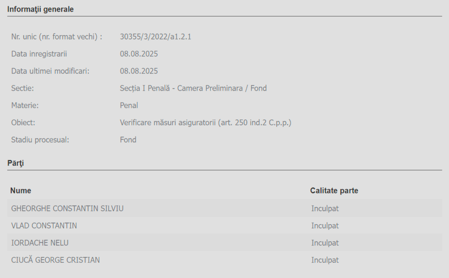Click Inculpat for Gheorghe Constantin Silviu
Screen dimensions: 449x278
tap(325, 208)
